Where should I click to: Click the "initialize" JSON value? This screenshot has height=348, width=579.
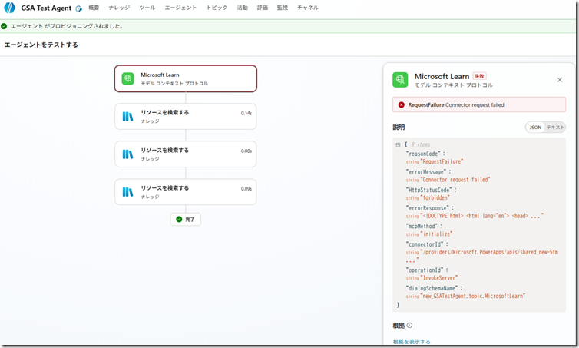coord(436,234)
